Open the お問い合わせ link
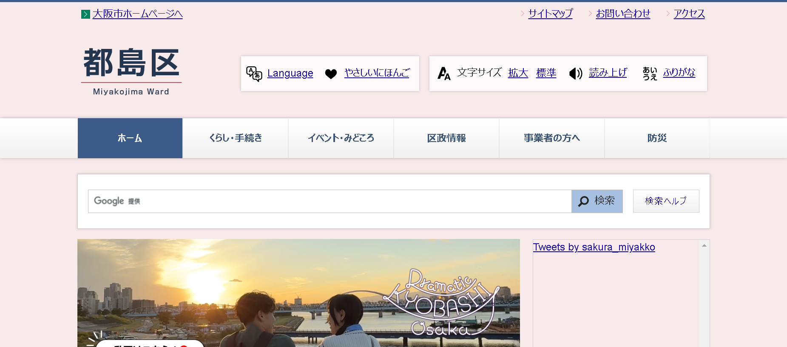The height and width of the screenshot is (347, 787). 623,14
